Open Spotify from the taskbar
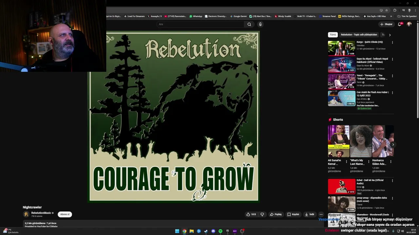 (220, 231)
